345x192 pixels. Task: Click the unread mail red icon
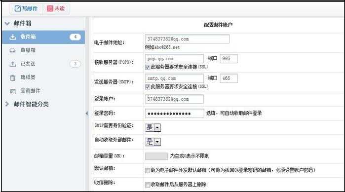pos(50,8)
